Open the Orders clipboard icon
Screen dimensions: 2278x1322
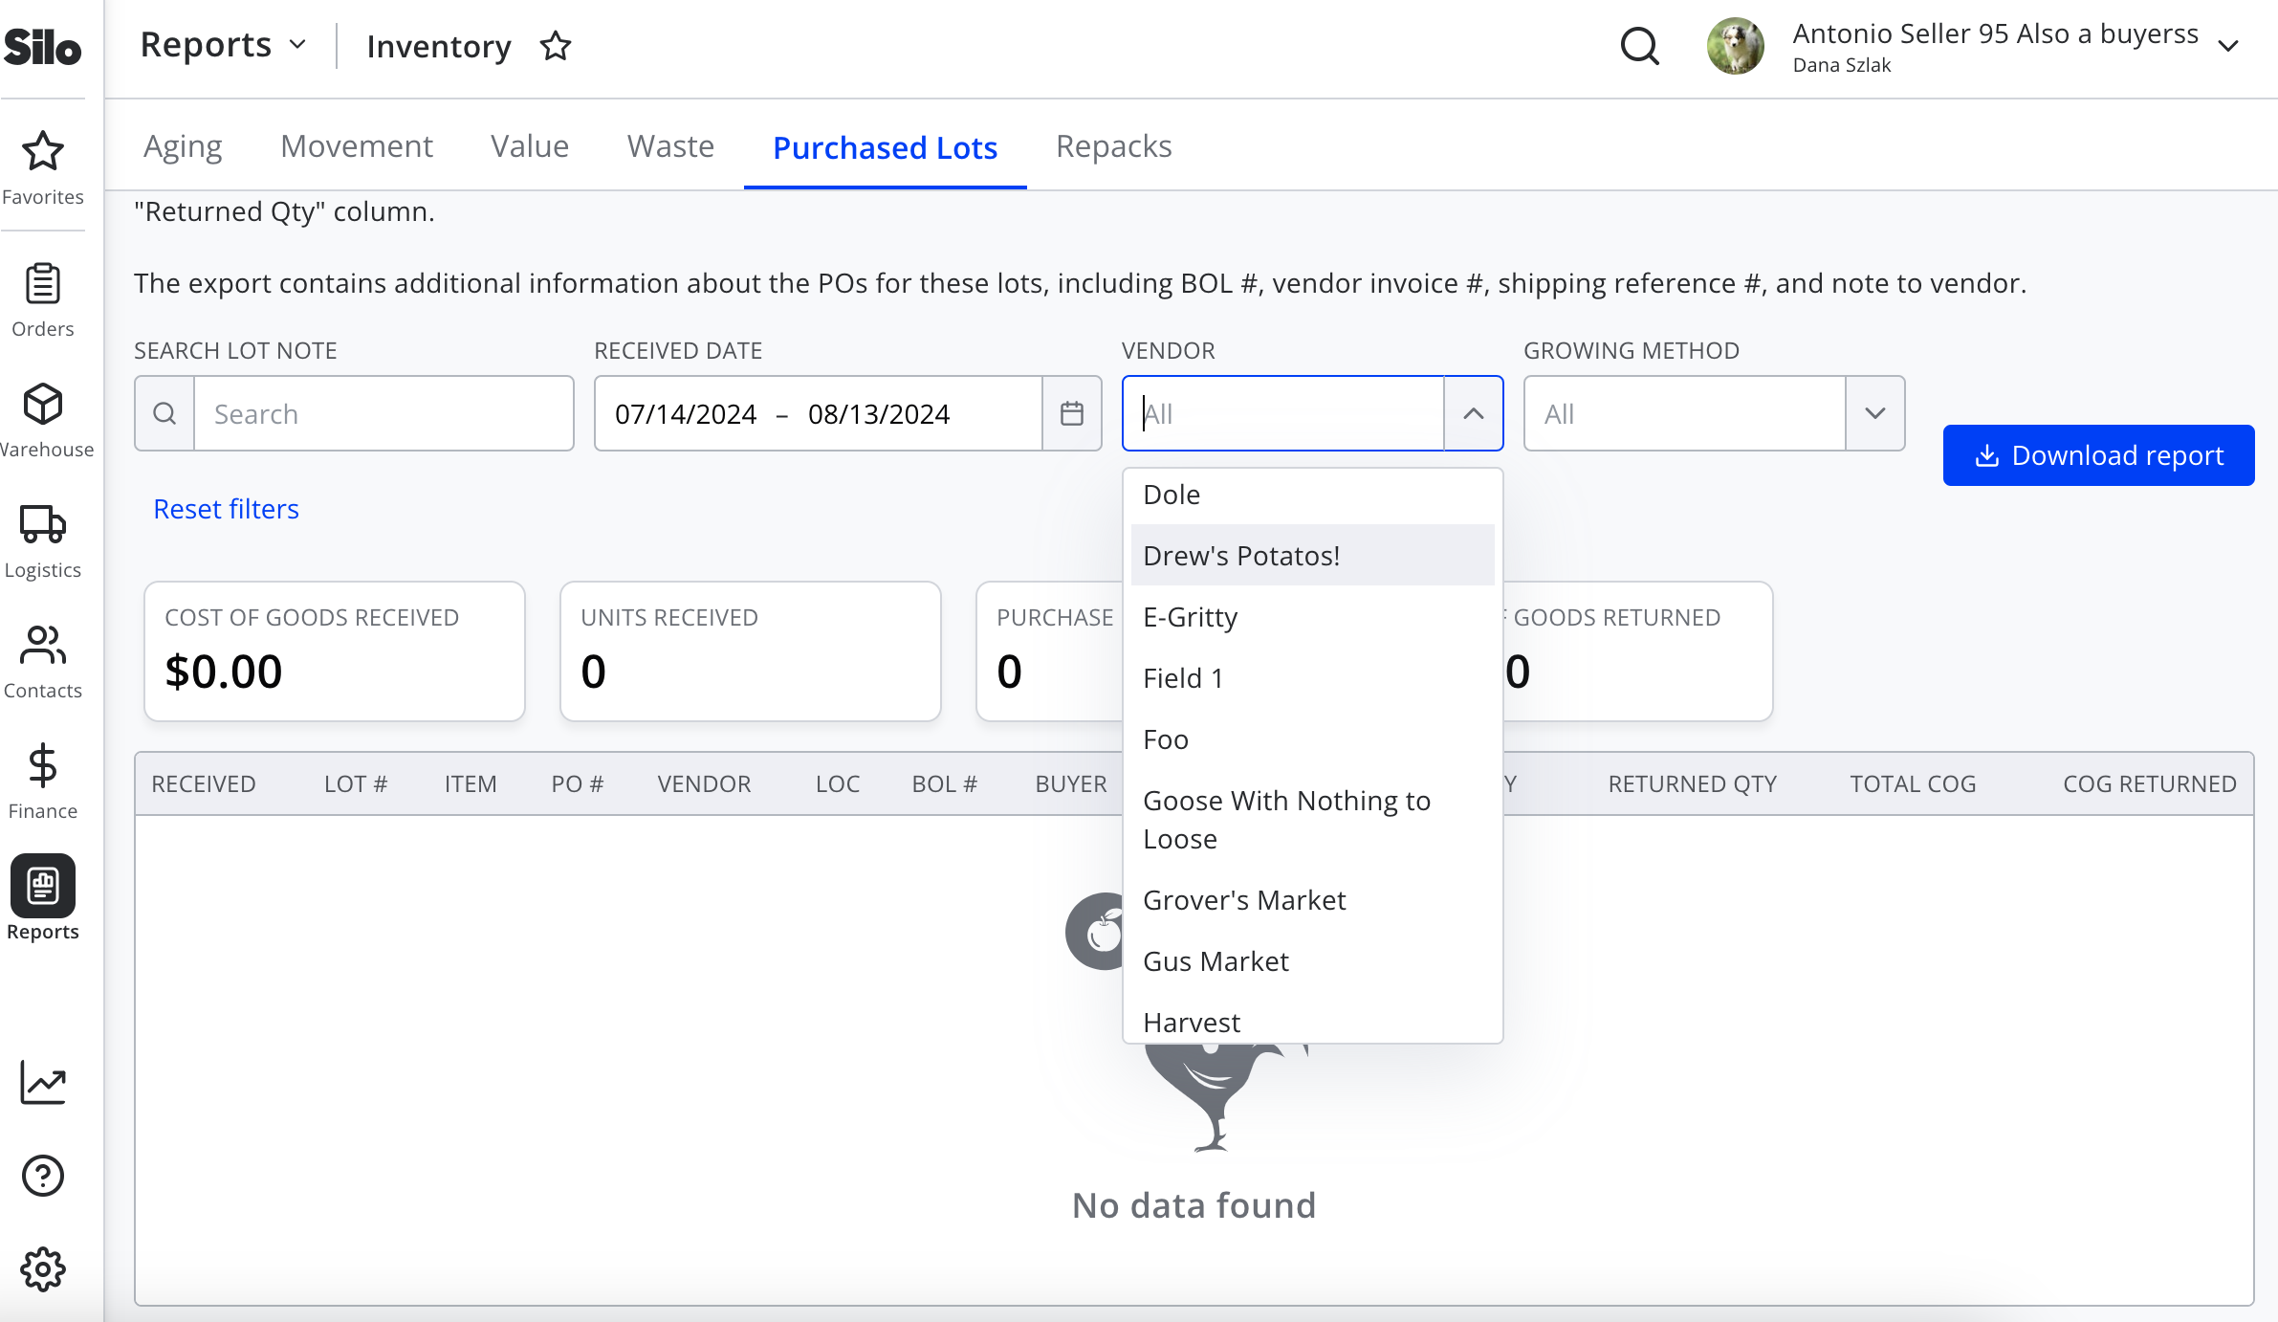coord(42,284)
